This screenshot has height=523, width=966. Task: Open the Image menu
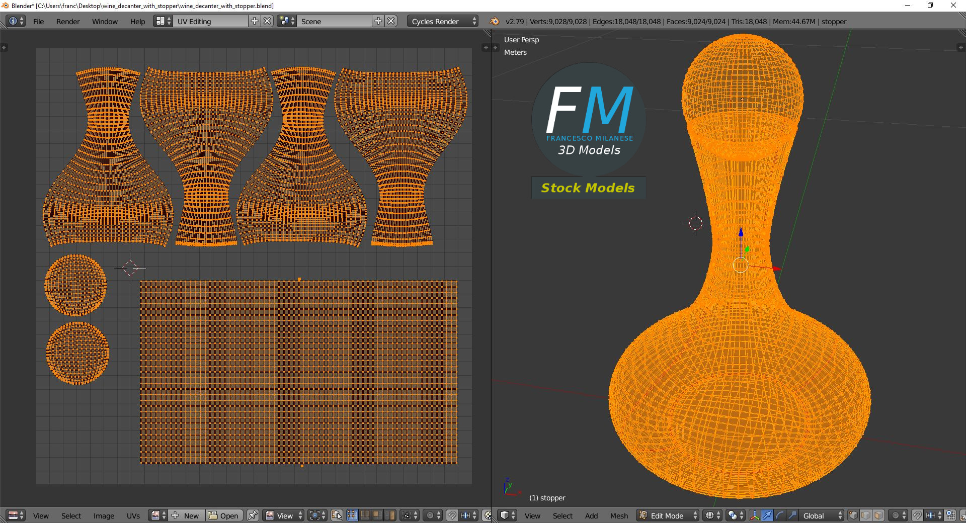tap(104, 516)
